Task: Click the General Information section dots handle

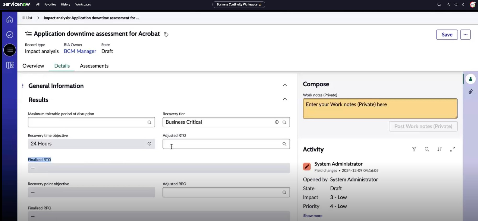Action: [23, 86]
